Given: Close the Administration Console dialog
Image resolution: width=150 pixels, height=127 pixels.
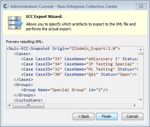Looking at the screenshot, I should pos(141,7).
